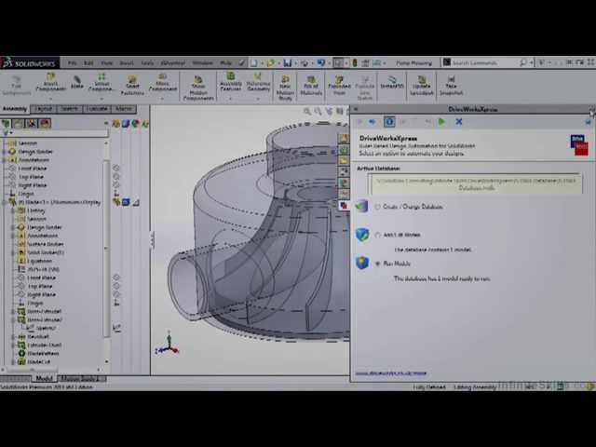
Task: Open the ConfigurationManager tab icon
Action: [x=32, y=123]
